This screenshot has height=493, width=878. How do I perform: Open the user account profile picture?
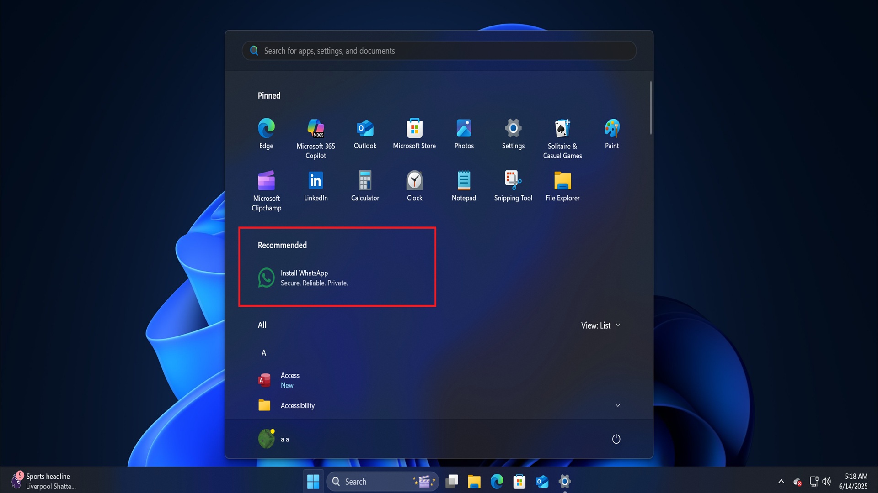click(266, 439)
